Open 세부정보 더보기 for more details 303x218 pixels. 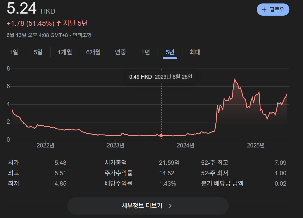point(148,206)
